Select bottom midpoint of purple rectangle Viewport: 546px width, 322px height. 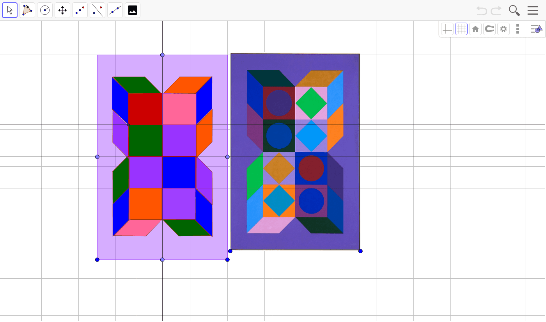[x=162, y=260]
